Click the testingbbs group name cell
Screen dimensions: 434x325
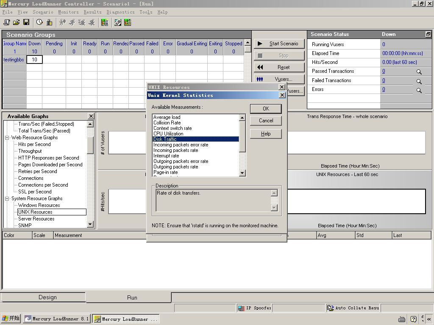tap(14, 60)
